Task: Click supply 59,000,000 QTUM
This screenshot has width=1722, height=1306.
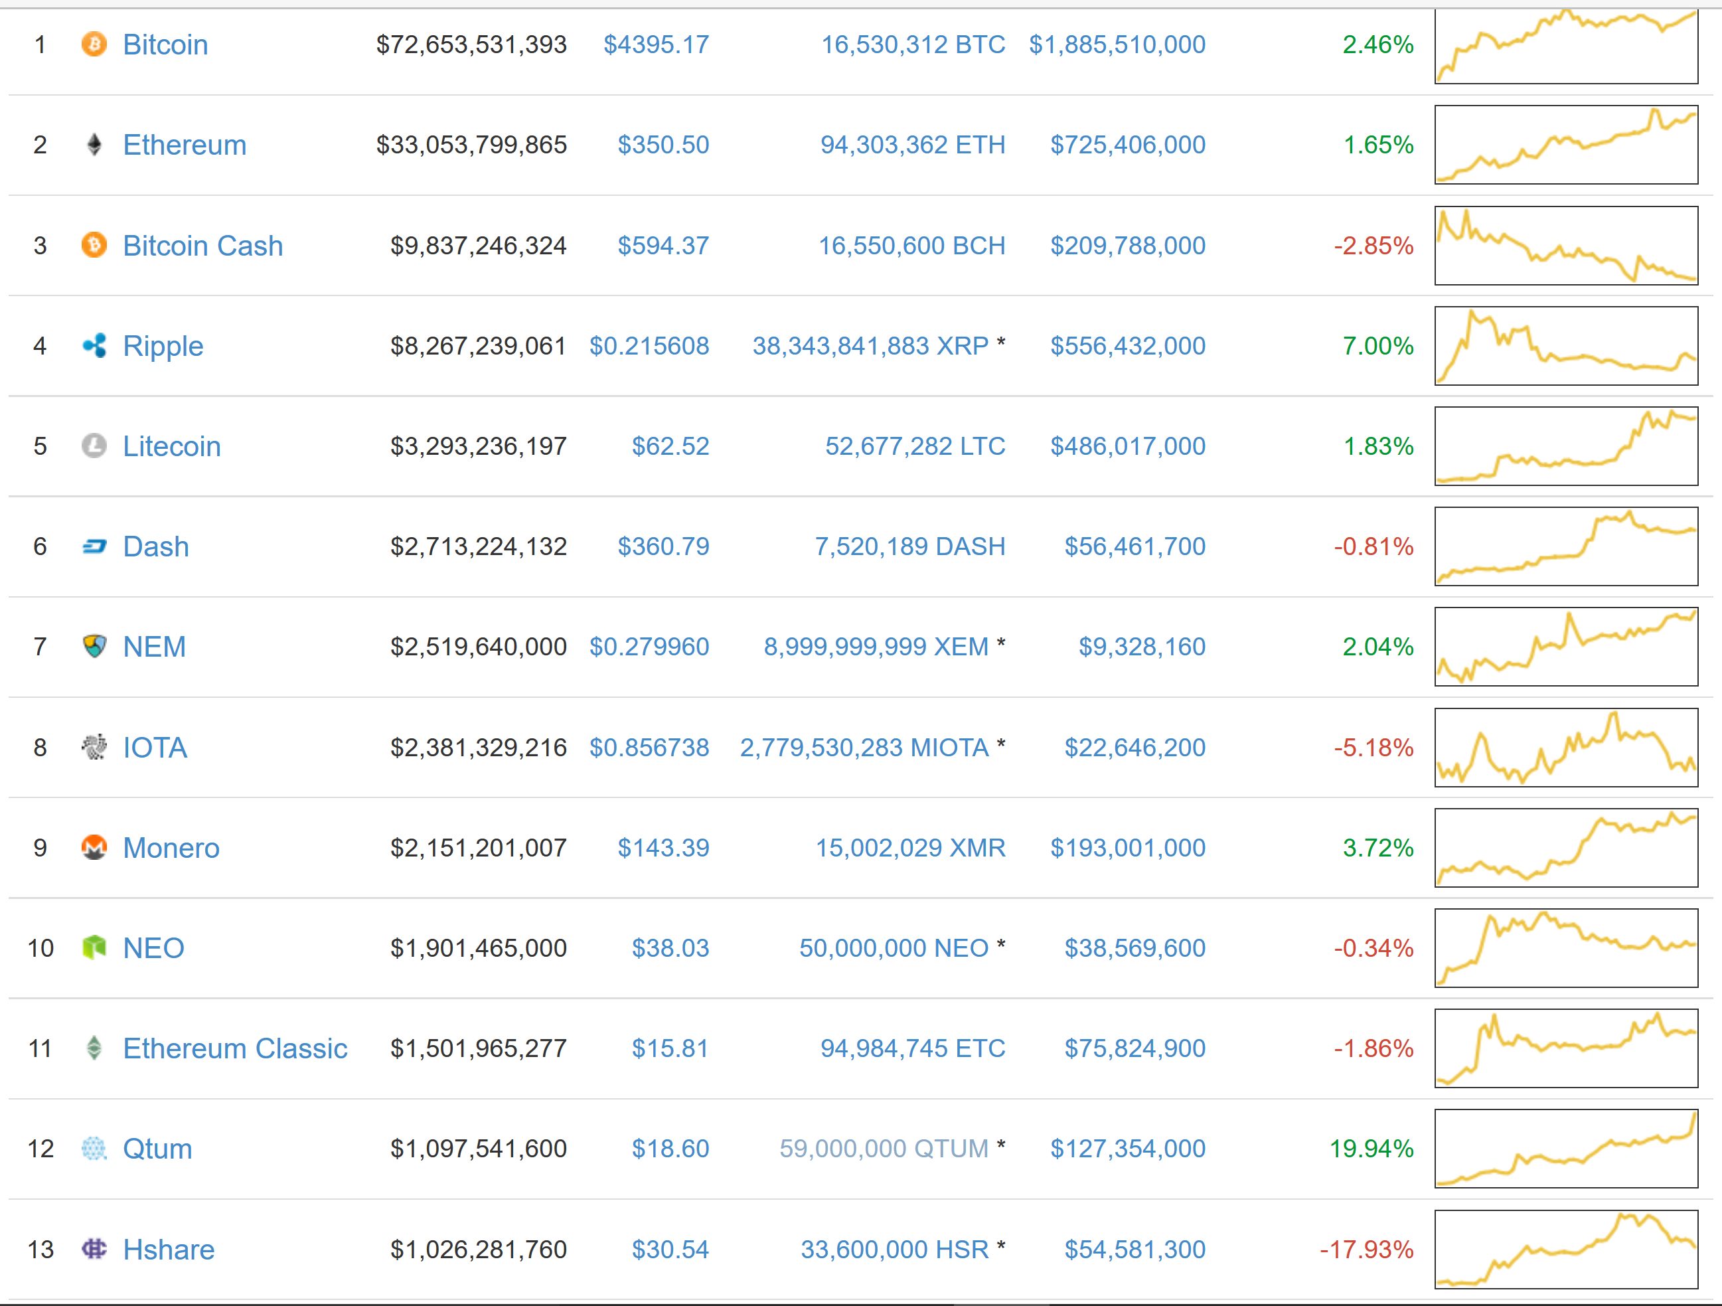Action: coord(884,1149)
